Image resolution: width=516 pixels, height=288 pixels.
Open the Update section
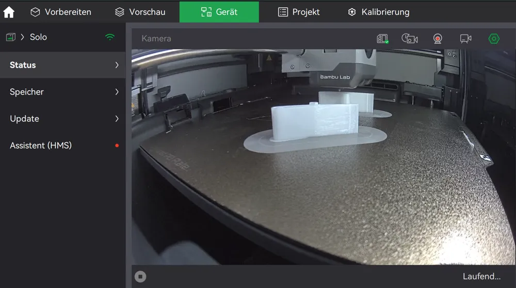pos(62,119)
